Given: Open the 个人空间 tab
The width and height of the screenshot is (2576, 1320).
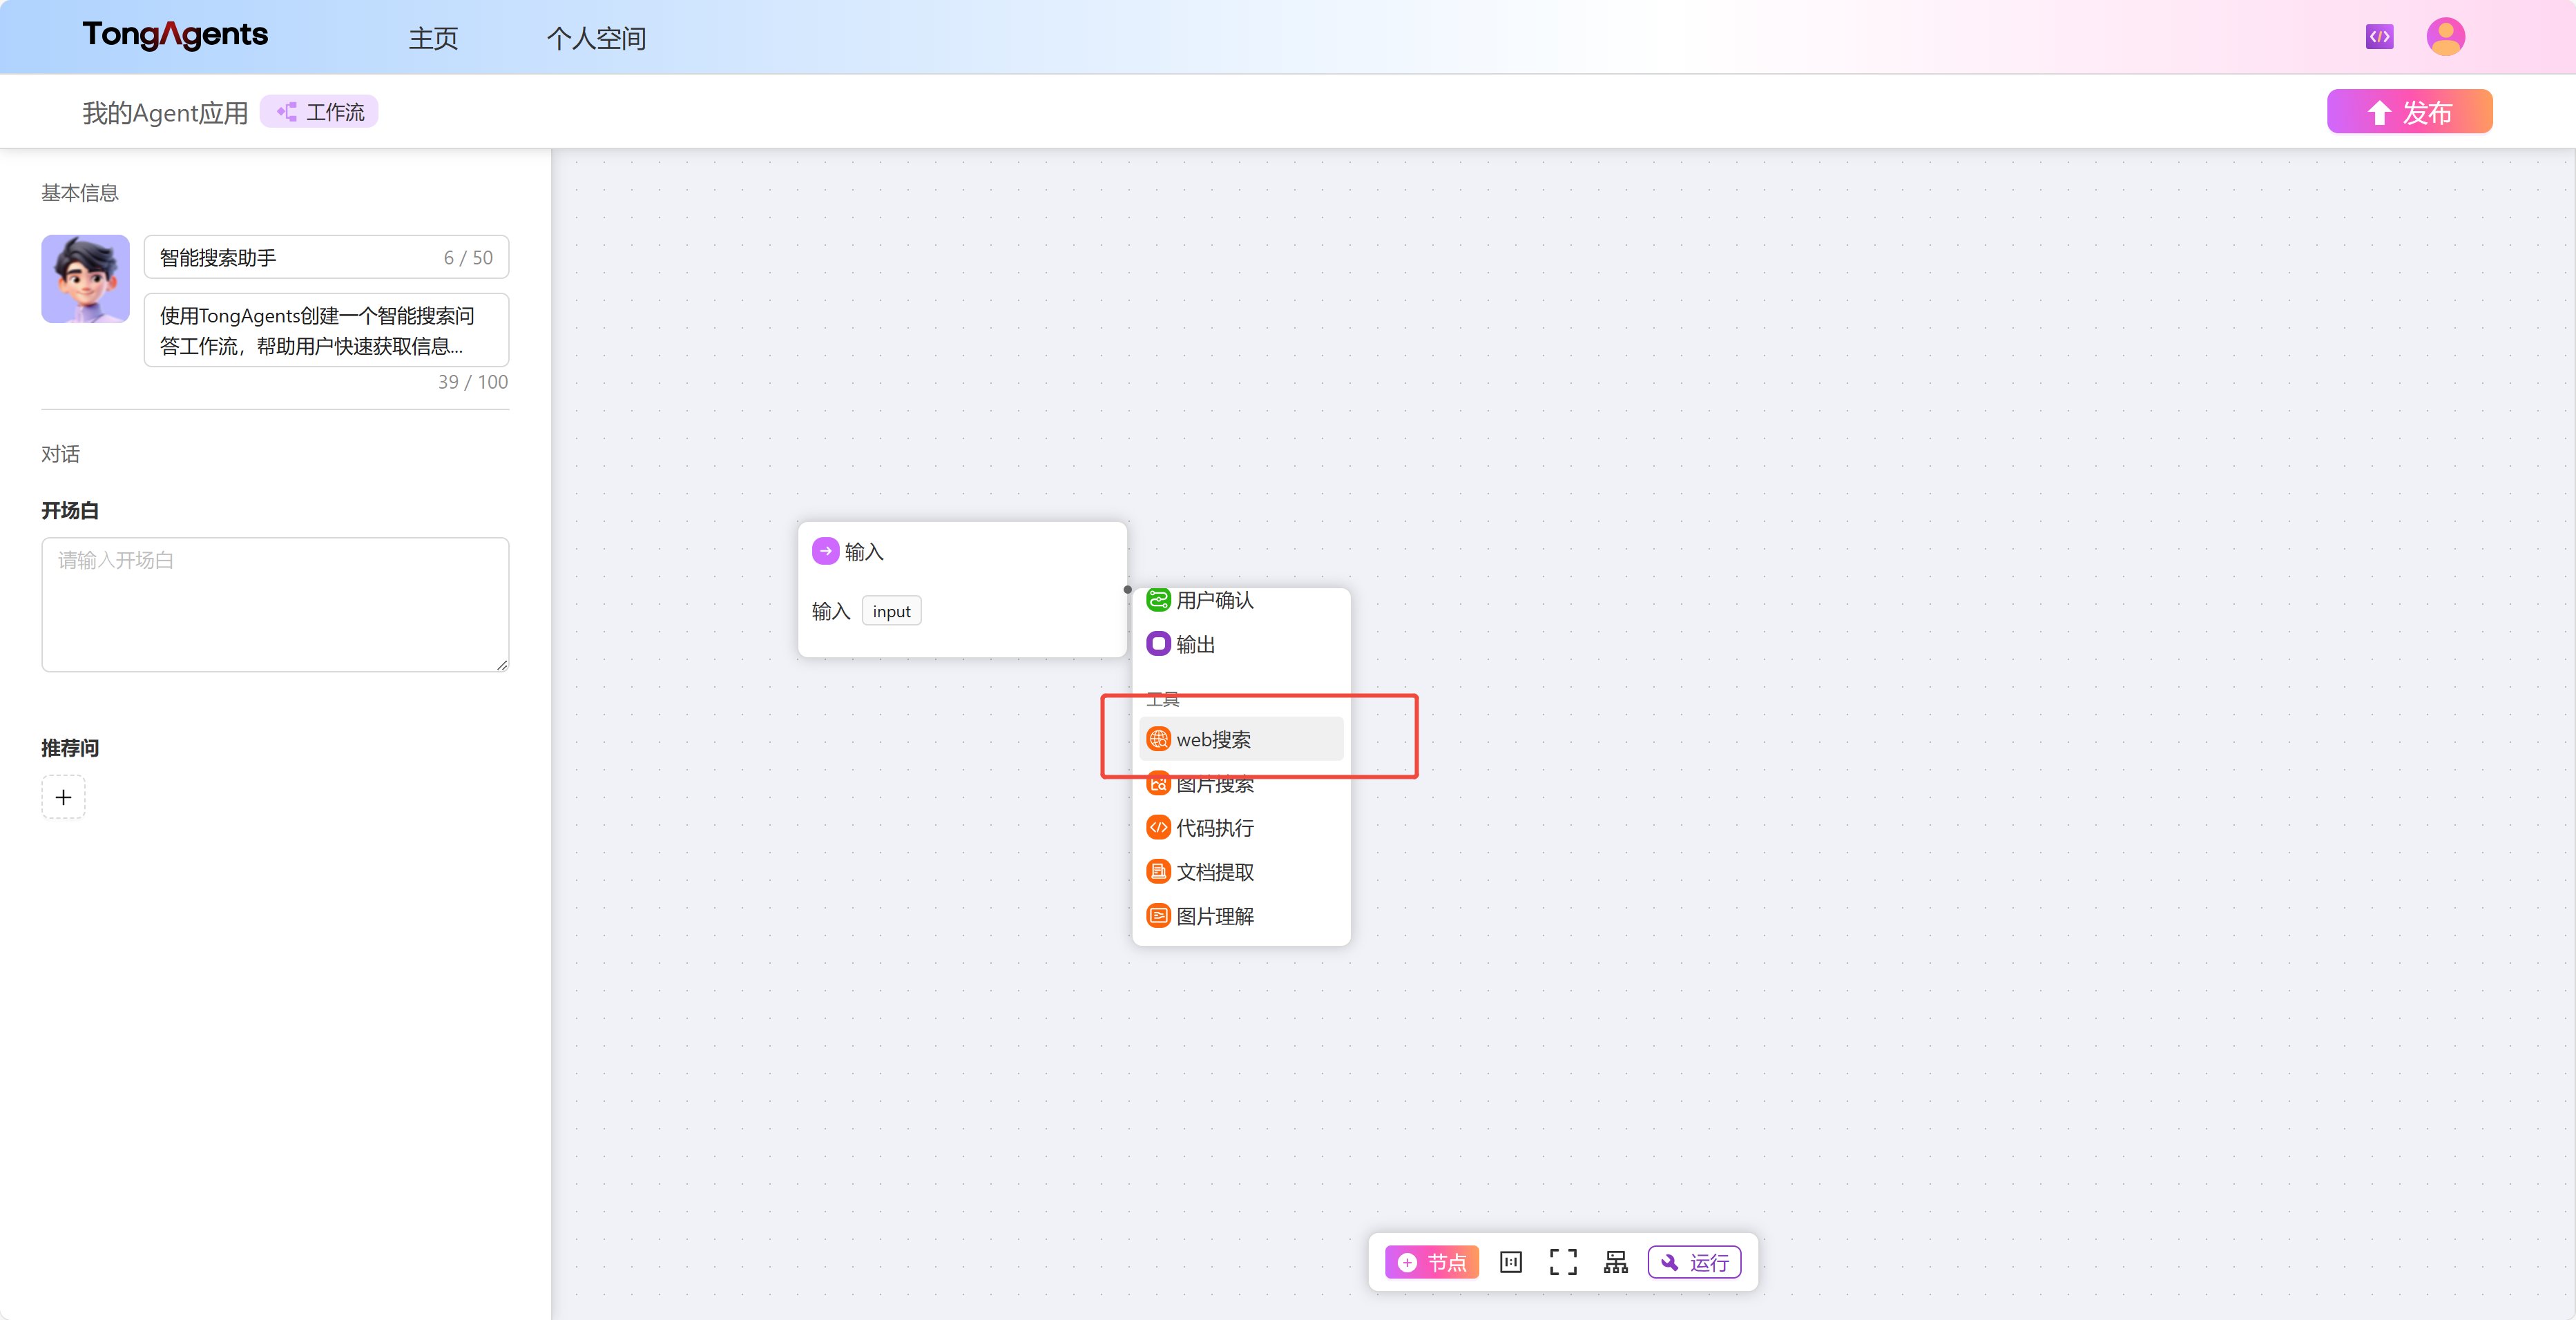Looking at the screenshot, I should coord(596,38).
